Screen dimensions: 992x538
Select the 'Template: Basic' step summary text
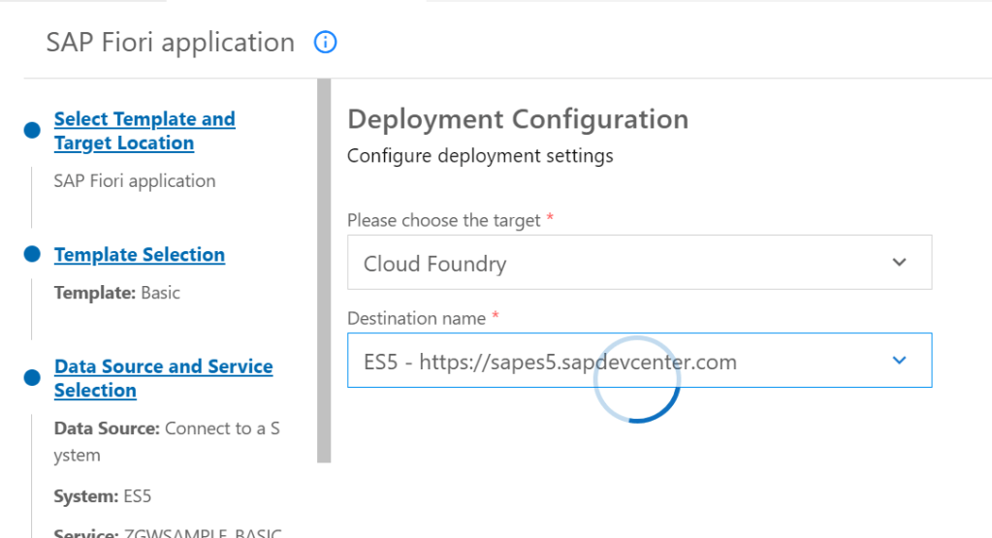point(117,293)
